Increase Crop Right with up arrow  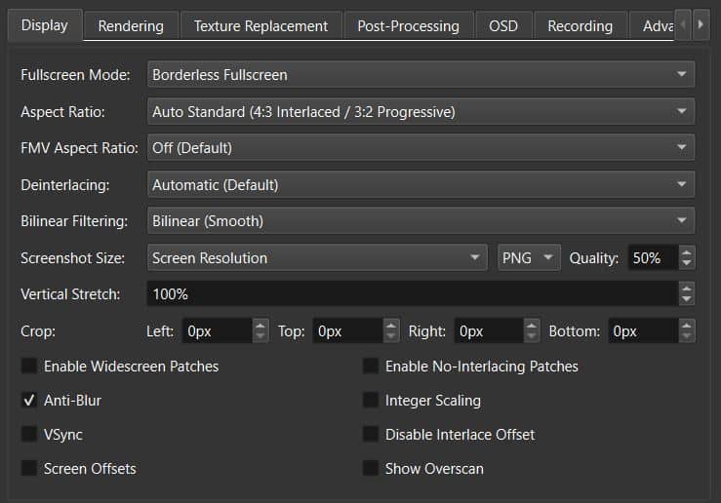pyautogui.click(x=532, y=326)
